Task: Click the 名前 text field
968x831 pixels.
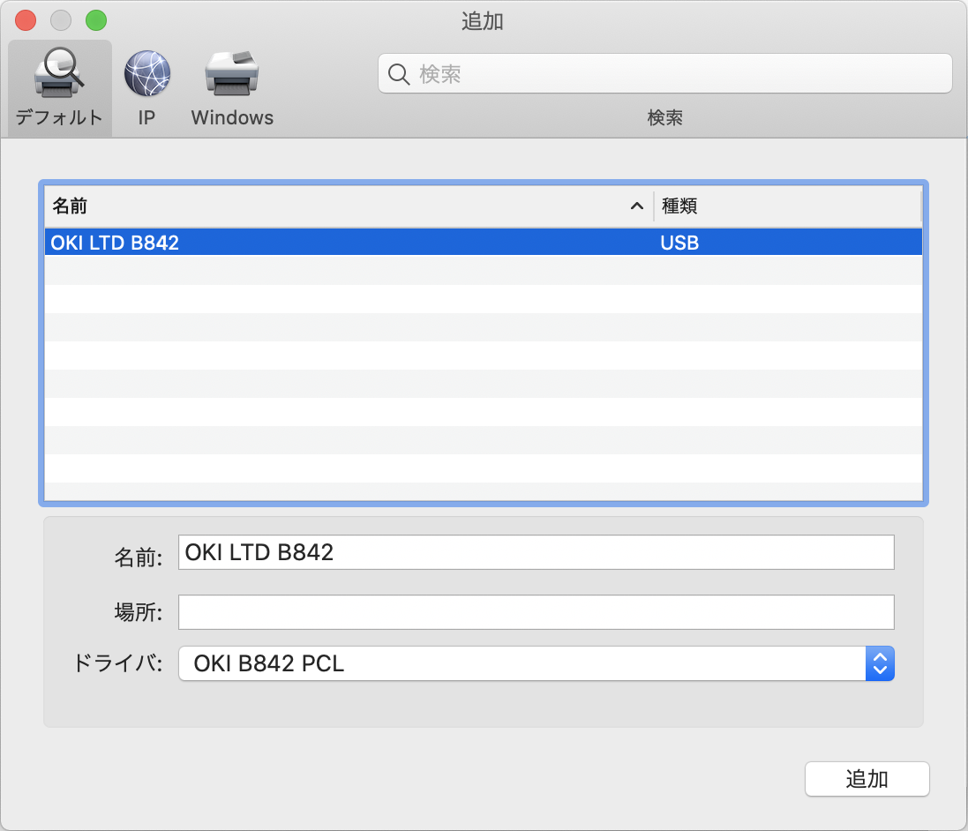Action: pyautogui.click(x=536, y=552)
